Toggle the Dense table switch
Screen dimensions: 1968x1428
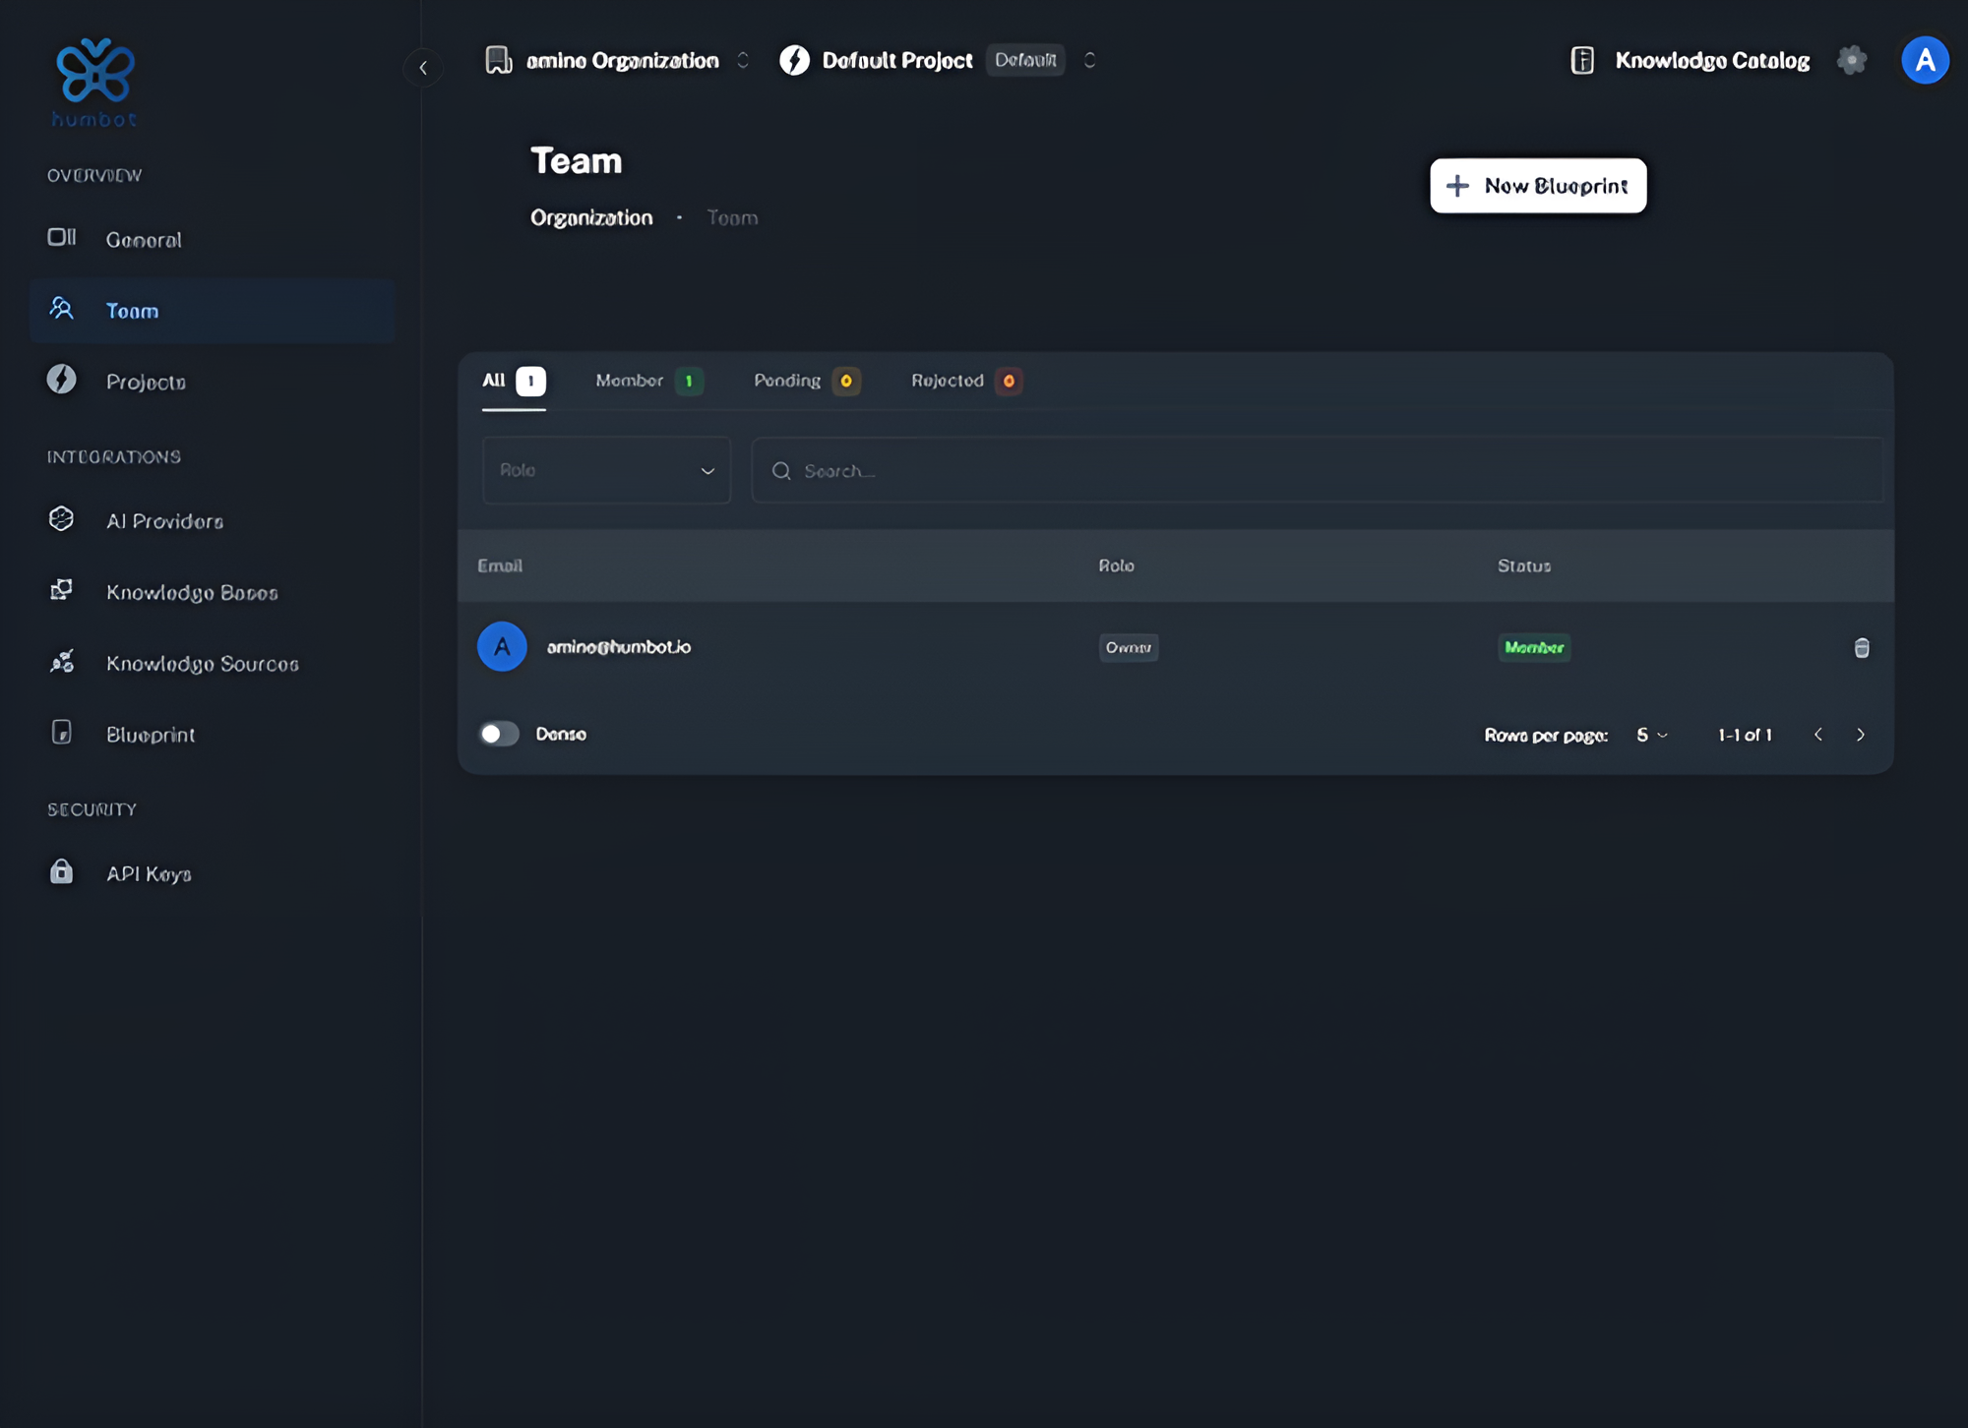tap(500, 734)
